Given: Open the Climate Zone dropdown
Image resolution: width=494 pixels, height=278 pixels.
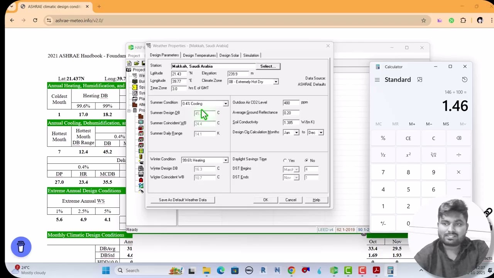Looking at the screenshot, I should pos(276,82).
